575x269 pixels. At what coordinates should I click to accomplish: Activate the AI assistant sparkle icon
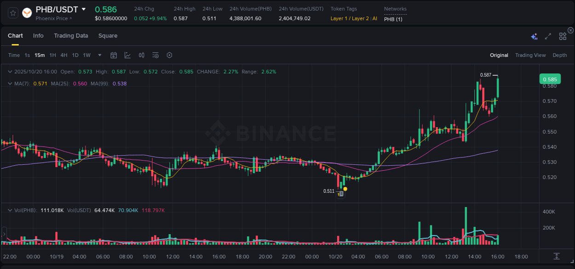click(534, 36)
